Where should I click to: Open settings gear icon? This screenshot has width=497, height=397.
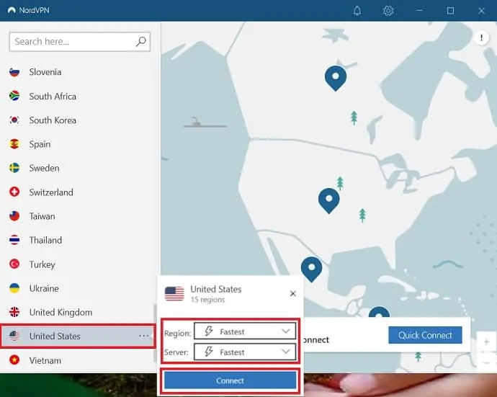tap(388, 11)
